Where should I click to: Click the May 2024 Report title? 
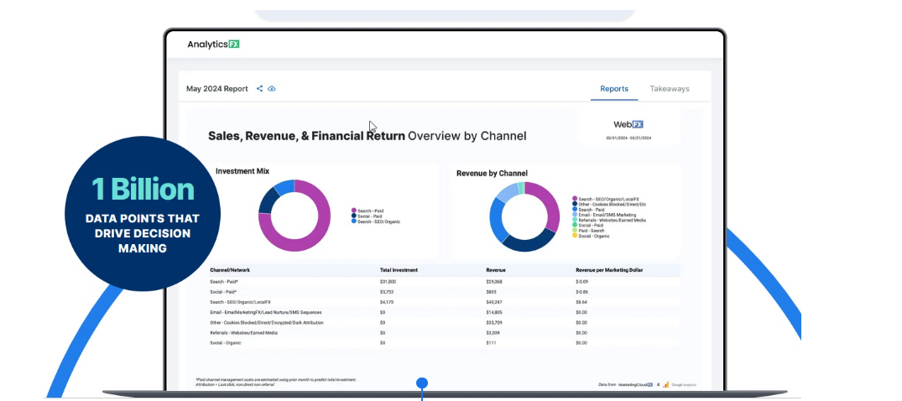[216, 89]
